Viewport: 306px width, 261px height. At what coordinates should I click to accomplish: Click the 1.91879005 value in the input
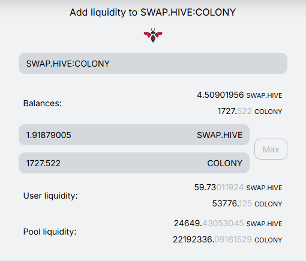coord(49,135)
